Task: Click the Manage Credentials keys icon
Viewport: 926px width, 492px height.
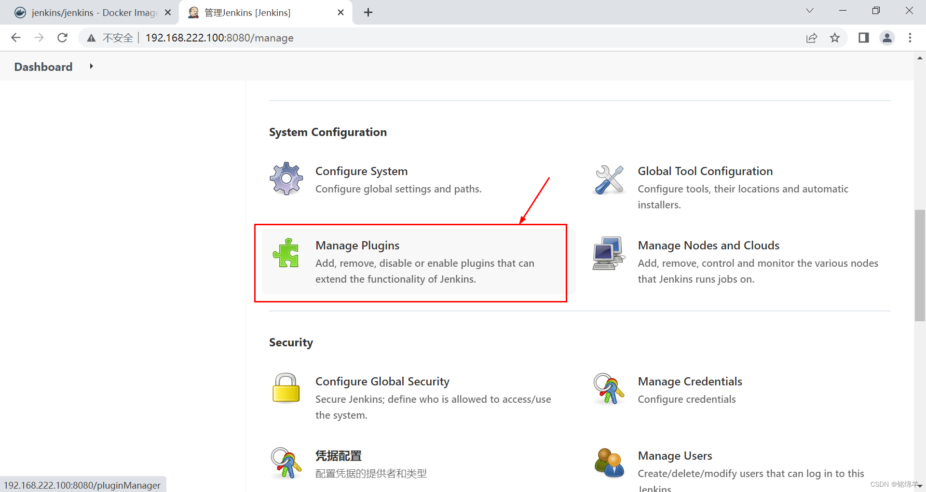Action: click(609, 388)
